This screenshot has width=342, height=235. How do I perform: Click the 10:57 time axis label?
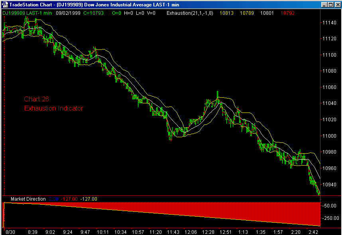click(x=138, y=232)
